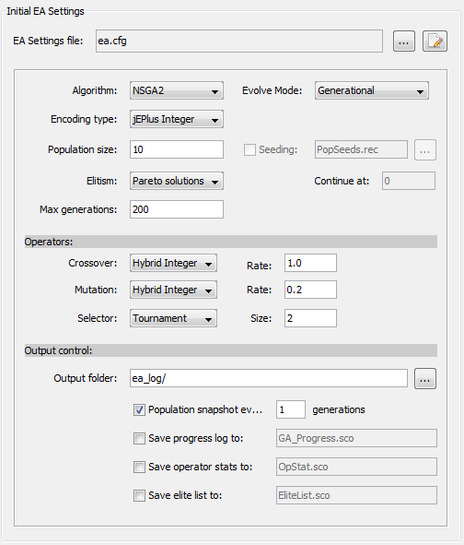464x545 pixels.
Task: Select the Output folder text field
Action: point(269,378)
